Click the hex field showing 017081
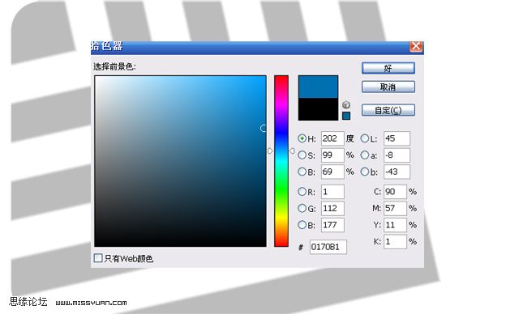506x314 pixels. pos(328,247)
